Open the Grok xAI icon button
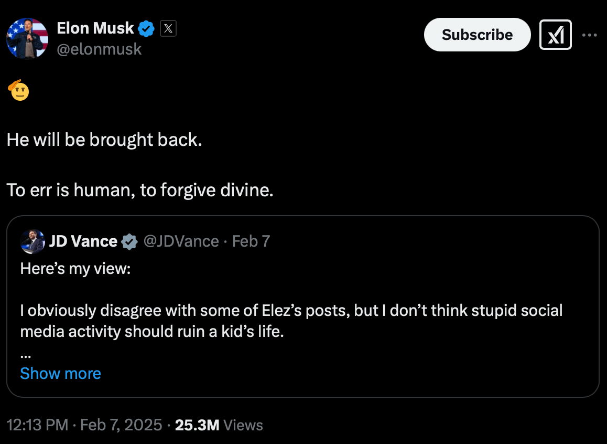The height and width of the screenshot is (444, 607). pos(555,35)
